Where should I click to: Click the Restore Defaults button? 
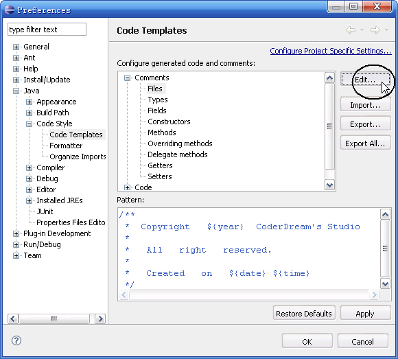click(x=304, y=314)
